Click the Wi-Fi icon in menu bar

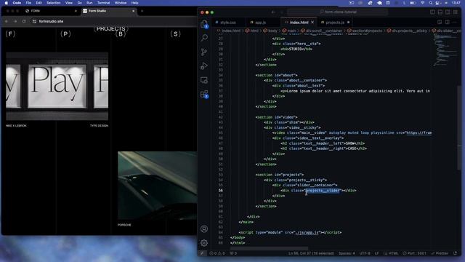coord(422,3)
